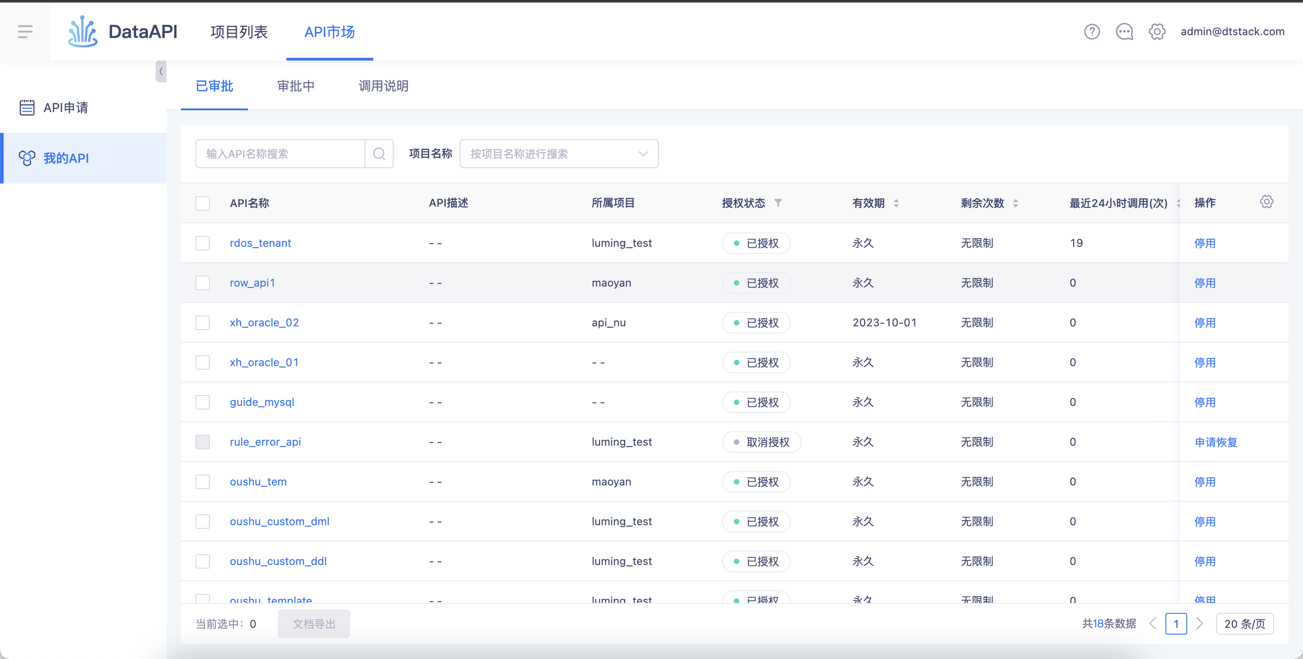Viewport: 1303px width, 659px height.
Task: Click the 19 calls value
Action: click(1076, 243)
